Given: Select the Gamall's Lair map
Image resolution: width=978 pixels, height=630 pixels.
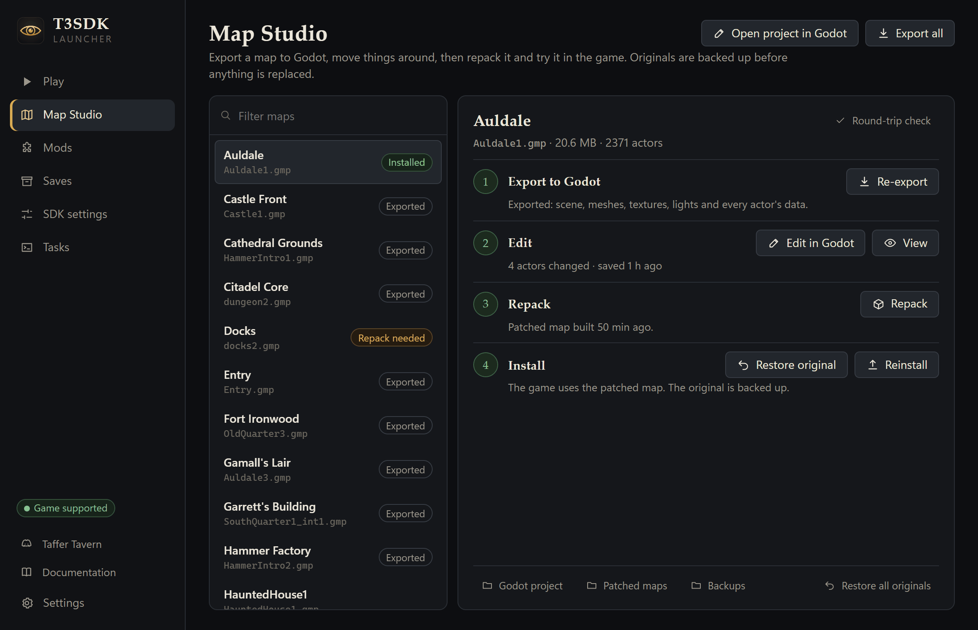Looking at the screenshot, I should point(328,470).
